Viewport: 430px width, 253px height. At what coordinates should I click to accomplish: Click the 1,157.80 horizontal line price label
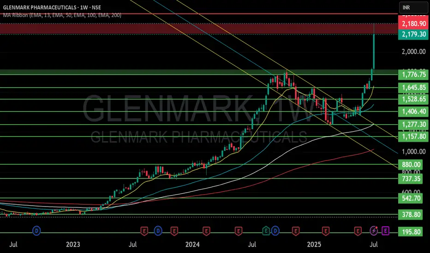(x=413, y=136)
